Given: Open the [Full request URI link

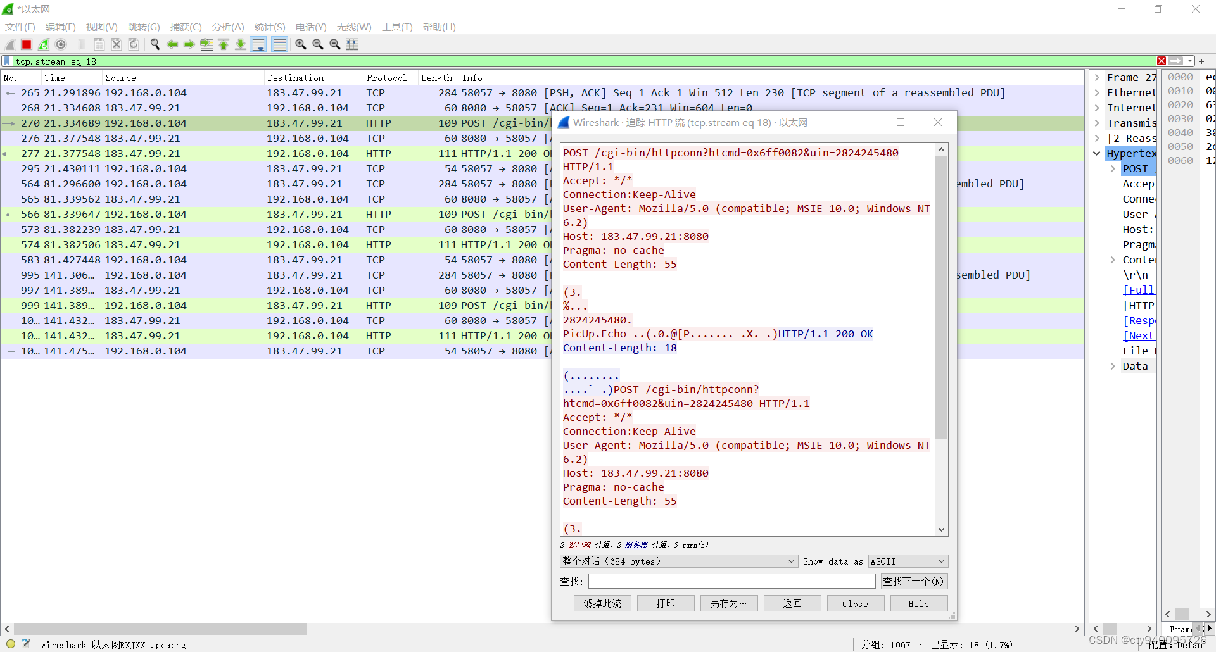Looking at the screenshot, I should tap(1139, 291).
